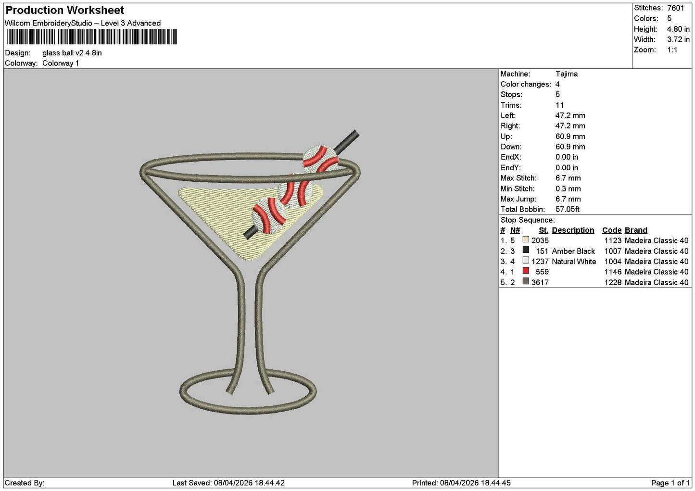Click the swatch for thread 3617
Viewport: 695px width, 491px height.
(526, 281)
